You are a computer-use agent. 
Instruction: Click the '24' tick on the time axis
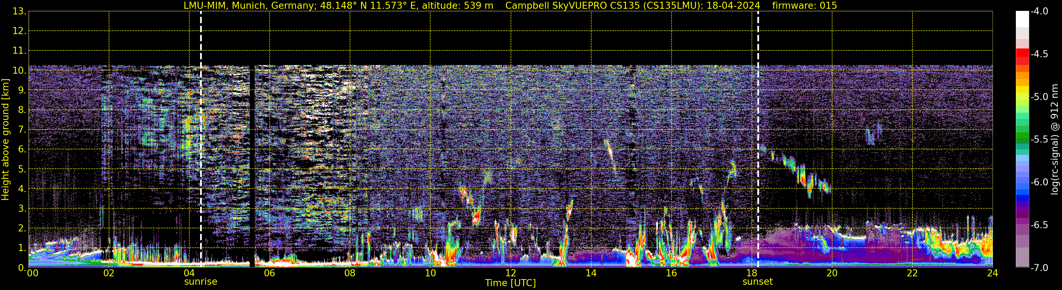(x=992, y=273)
